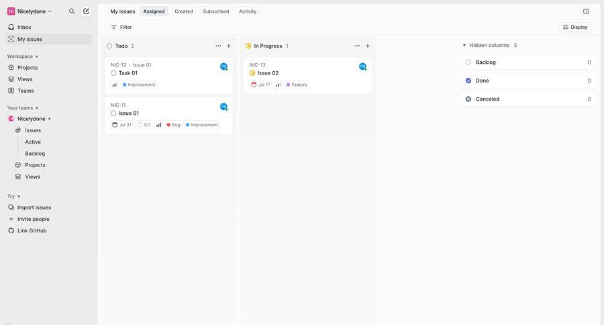
Task: Click the In Progress column header label
Action: pos(268,46)
